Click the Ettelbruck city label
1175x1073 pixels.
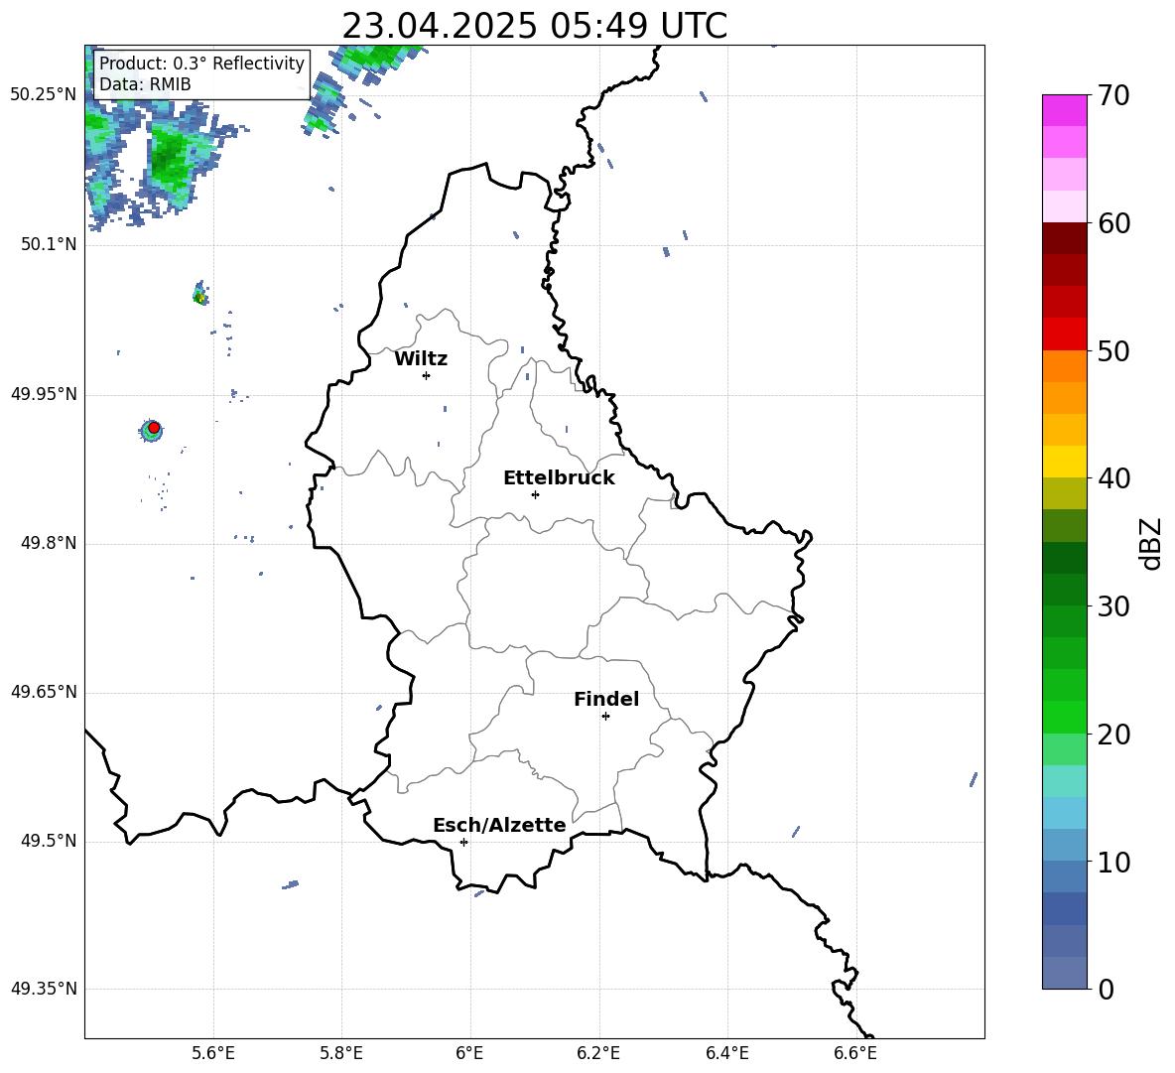pyautogui.click(x=559, y=478)
